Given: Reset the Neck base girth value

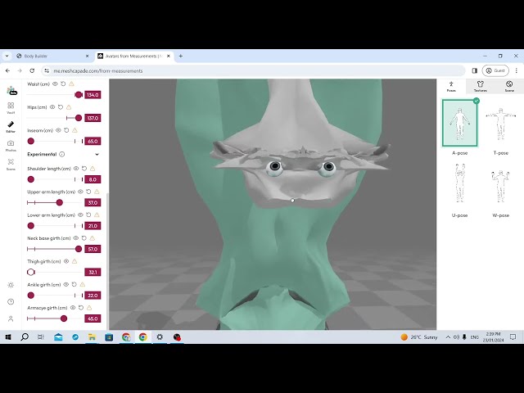Looking at the screenshot, I should [x=84, y=238].
